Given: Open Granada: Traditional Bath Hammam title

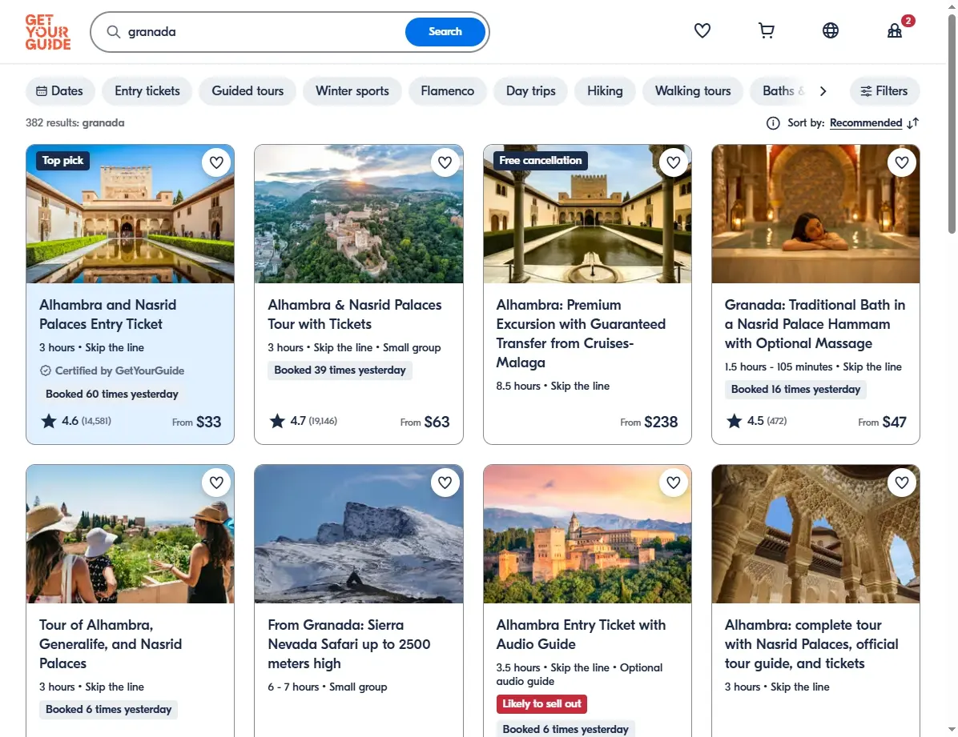Looking at the screenshot, I should click(815, 324).
